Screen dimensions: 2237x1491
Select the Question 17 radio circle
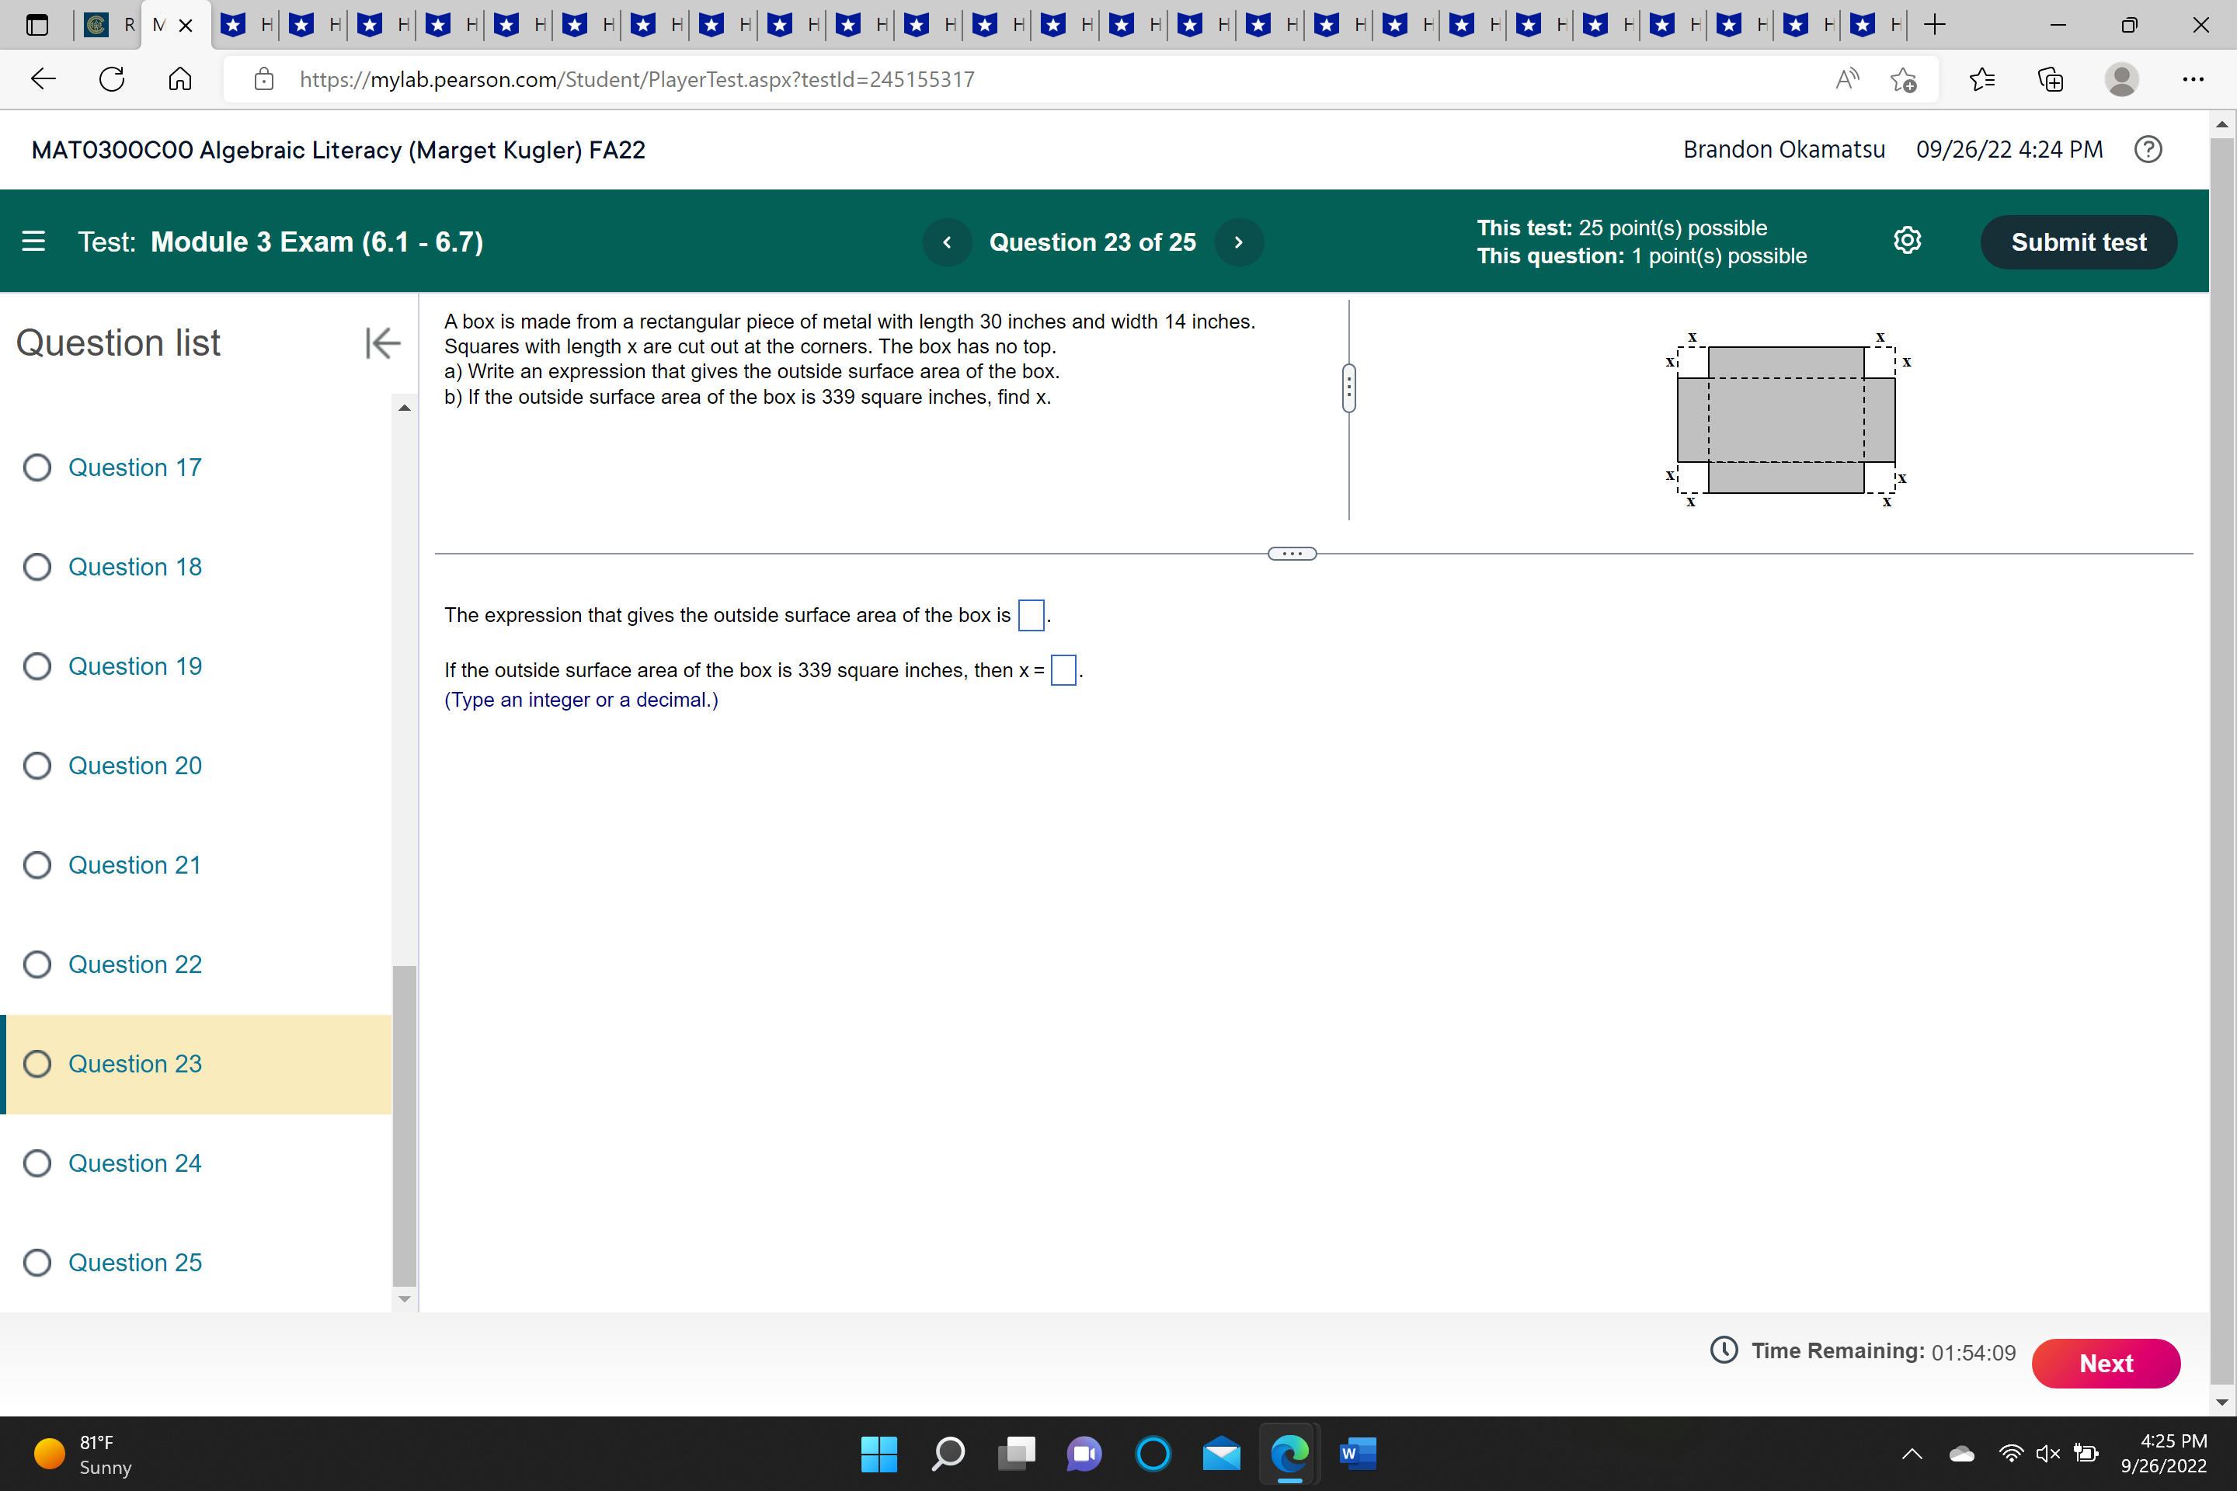click(x=37, y=467)
